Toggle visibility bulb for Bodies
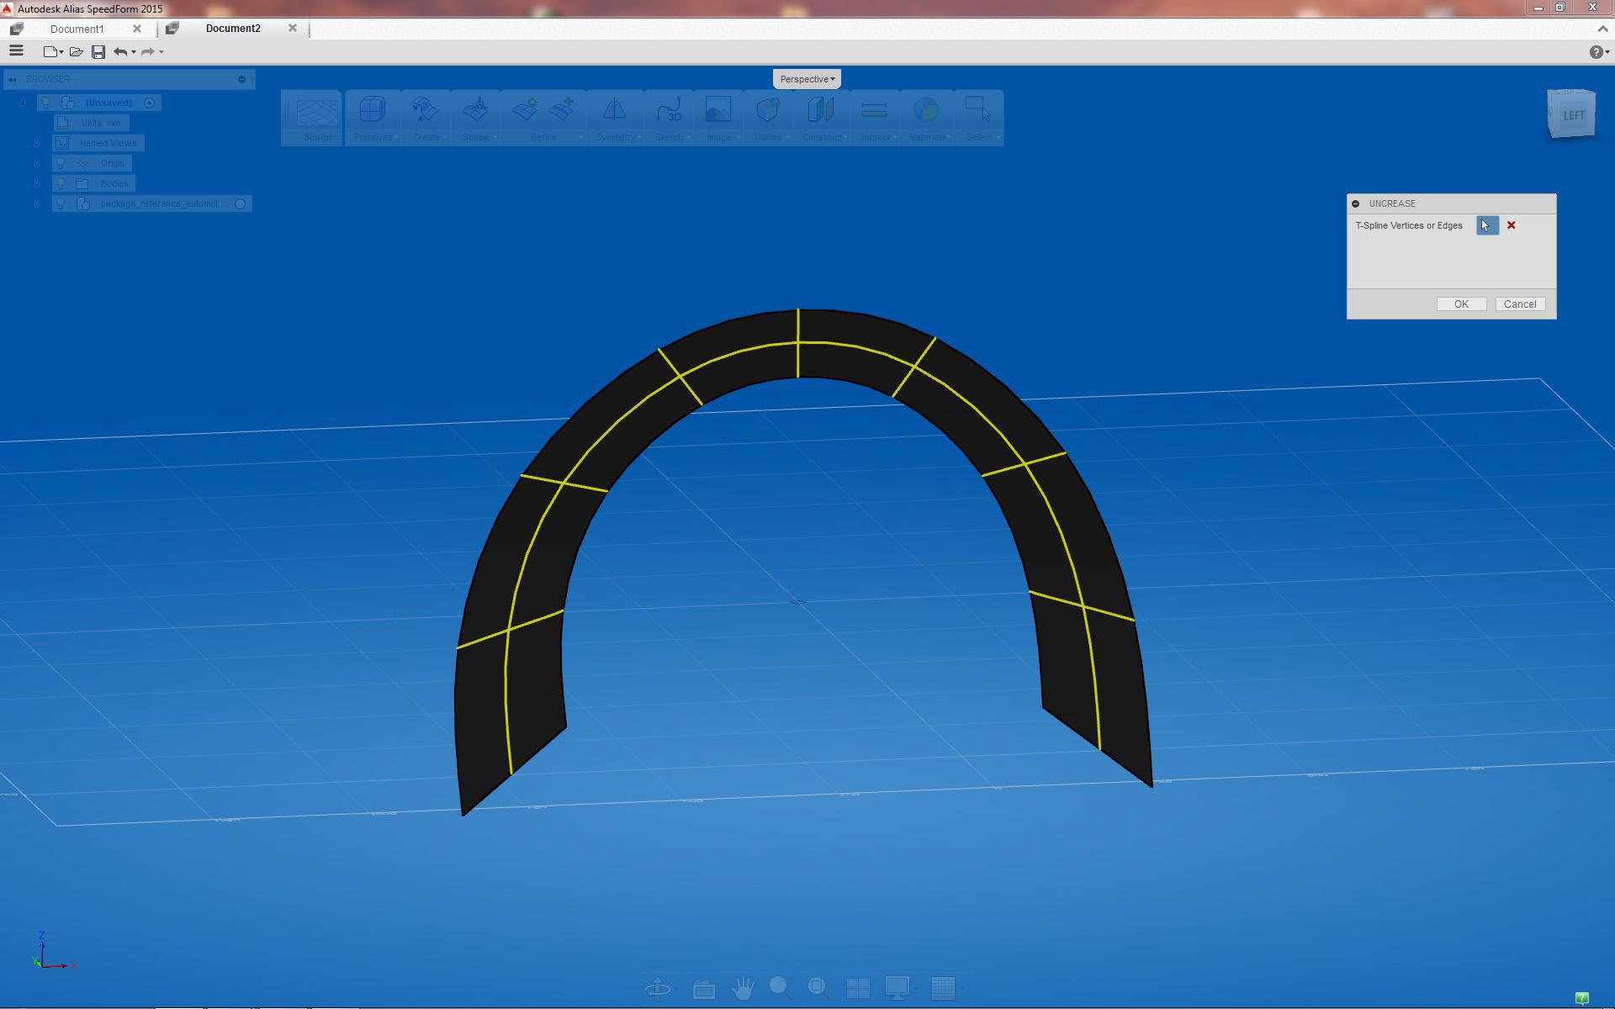This screenshot has width=1615, height=1009. pos(61,183)
